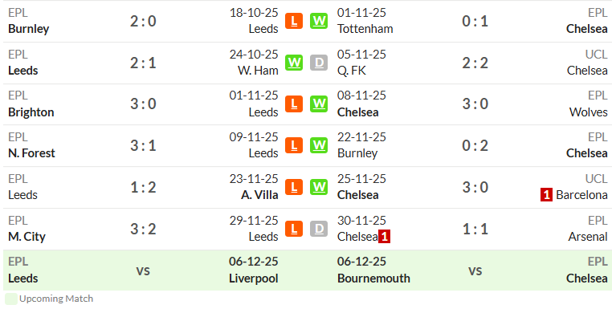
Task: Click the L badge for Leeds vs A. Villa
Action: [x=293, y=187]
